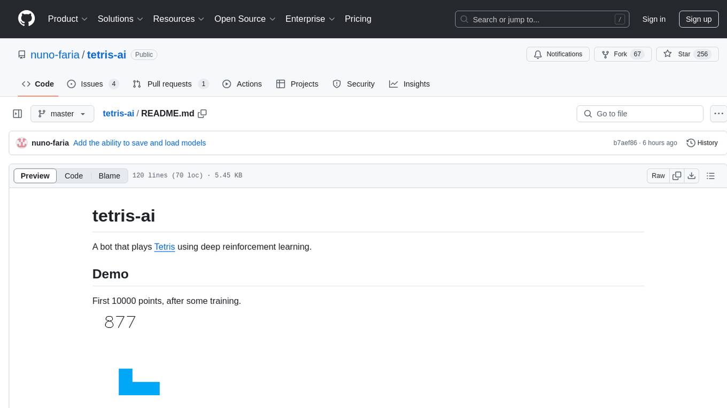Viewport: 727px width, 408px height.
Task: Click the Sign up button
Action: [699, 19]
